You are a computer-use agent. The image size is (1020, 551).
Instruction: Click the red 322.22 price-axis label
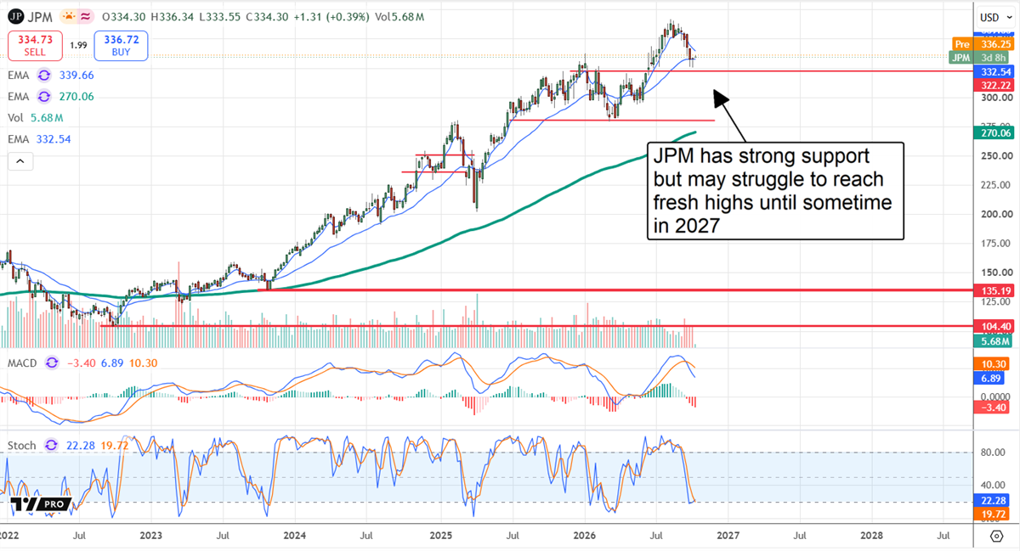tap(993, 86)
